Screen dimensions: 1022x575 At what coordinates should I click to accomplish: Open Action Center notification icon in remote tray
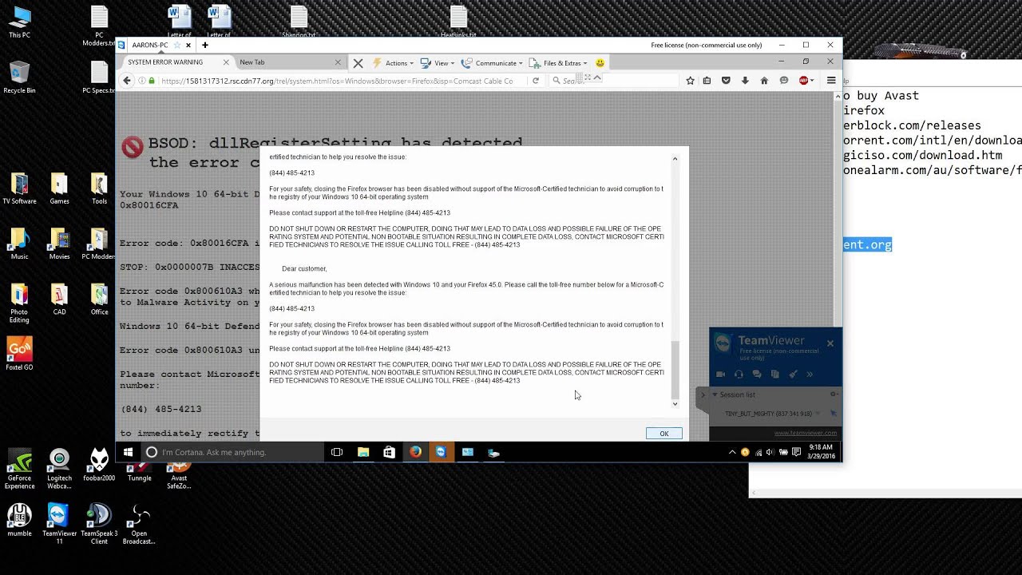tap(796, 452)
